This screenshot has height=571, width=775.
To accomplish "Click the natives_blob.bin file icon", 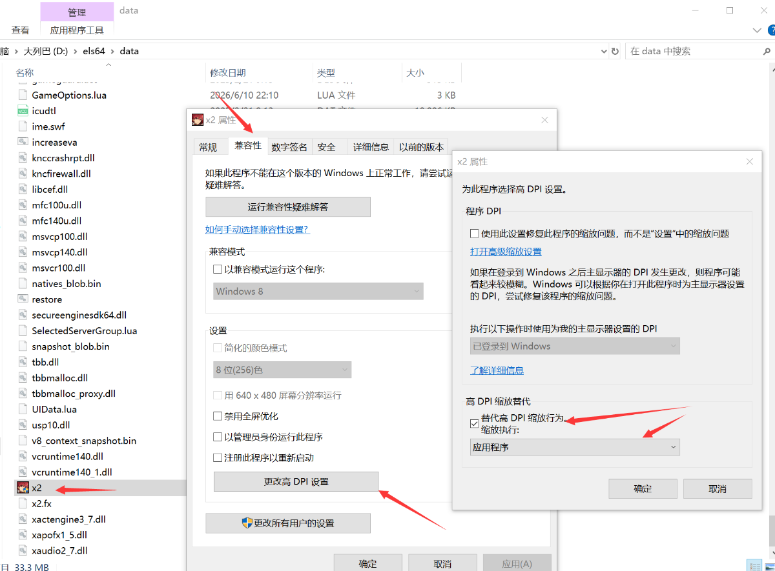I will (22, 284).
